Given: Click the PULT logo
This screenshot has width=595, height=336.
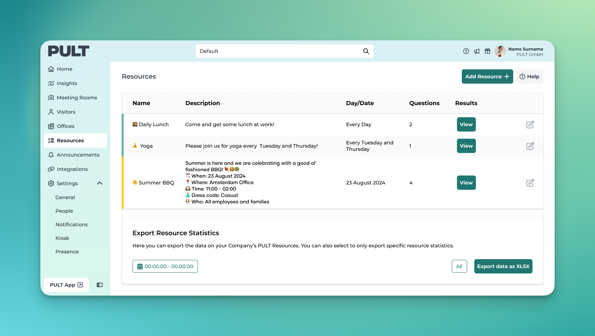Looking at the screenshot, I should point(69,51).
